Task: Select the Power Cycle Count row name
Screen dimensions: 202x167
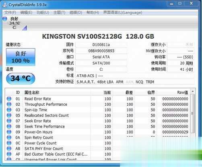Action: click(x=41, y=143)
